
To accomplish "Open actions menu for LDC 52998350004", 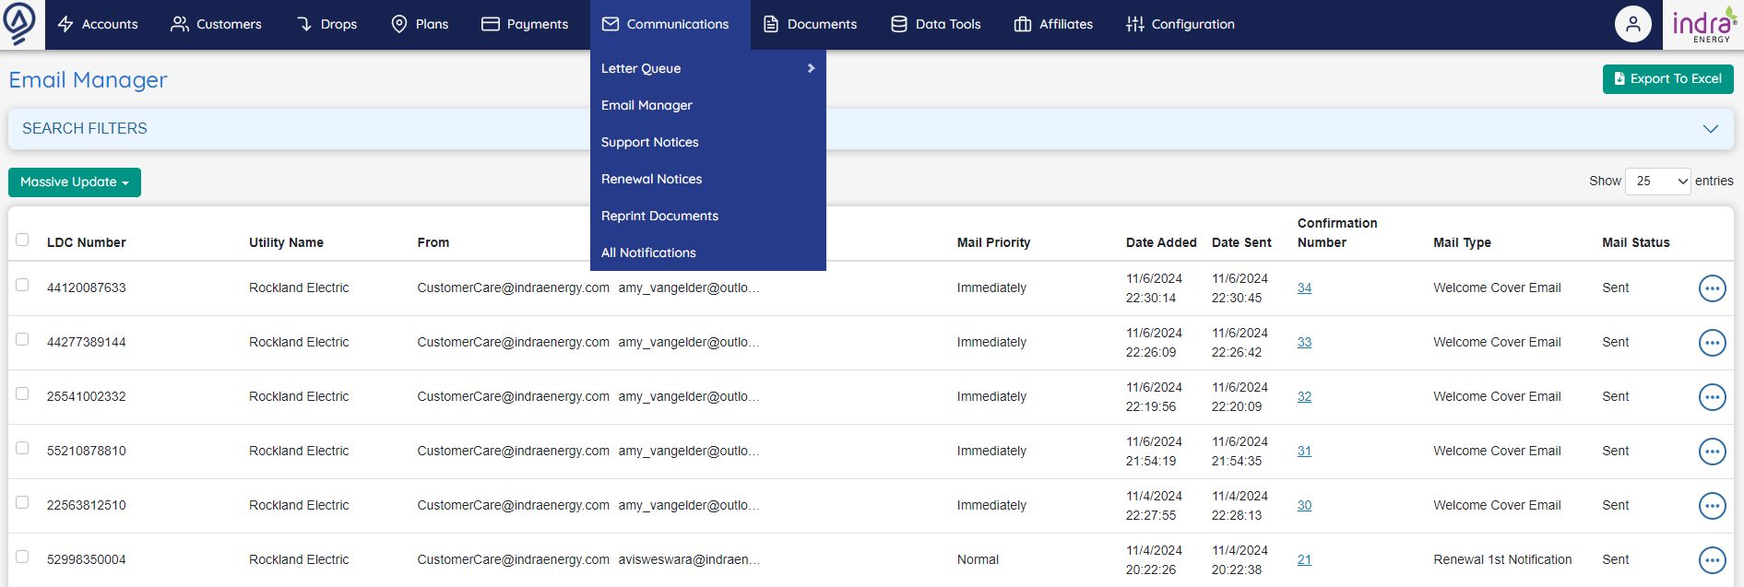I will coord(1713,560).
